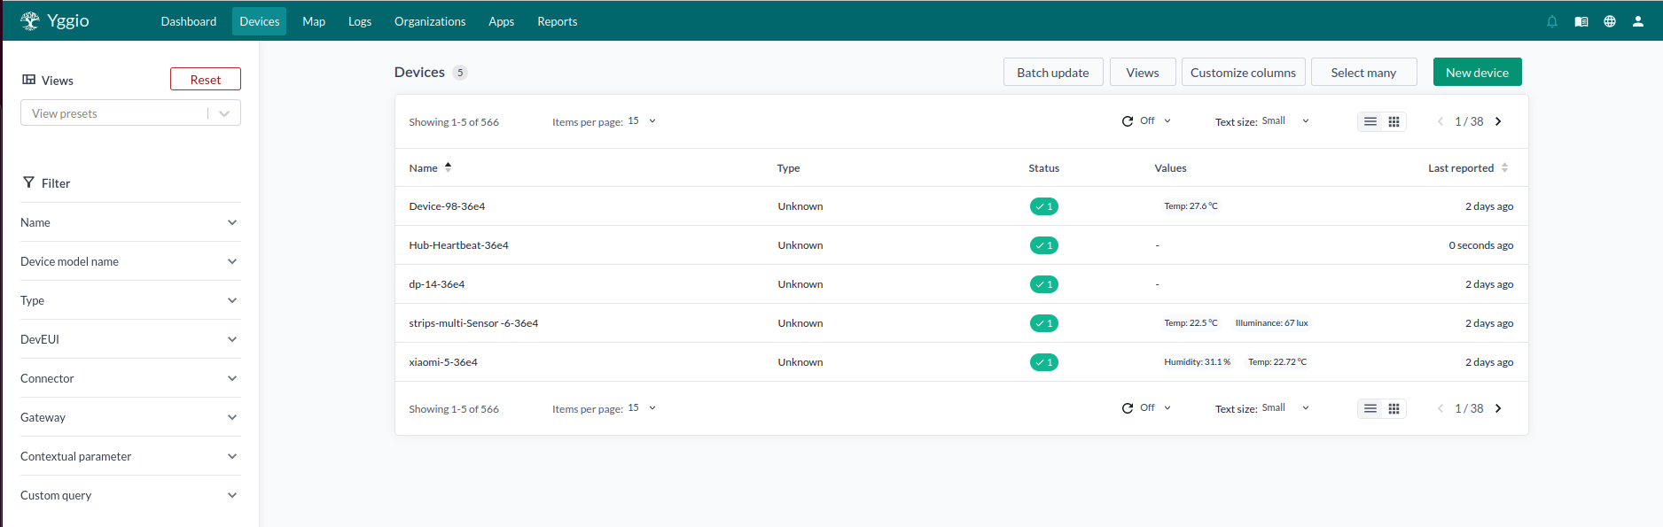Click the bottom auto-refresh icon
Image resolution: width=1663 pixels, height=527 pixels.
point(1128,408)
